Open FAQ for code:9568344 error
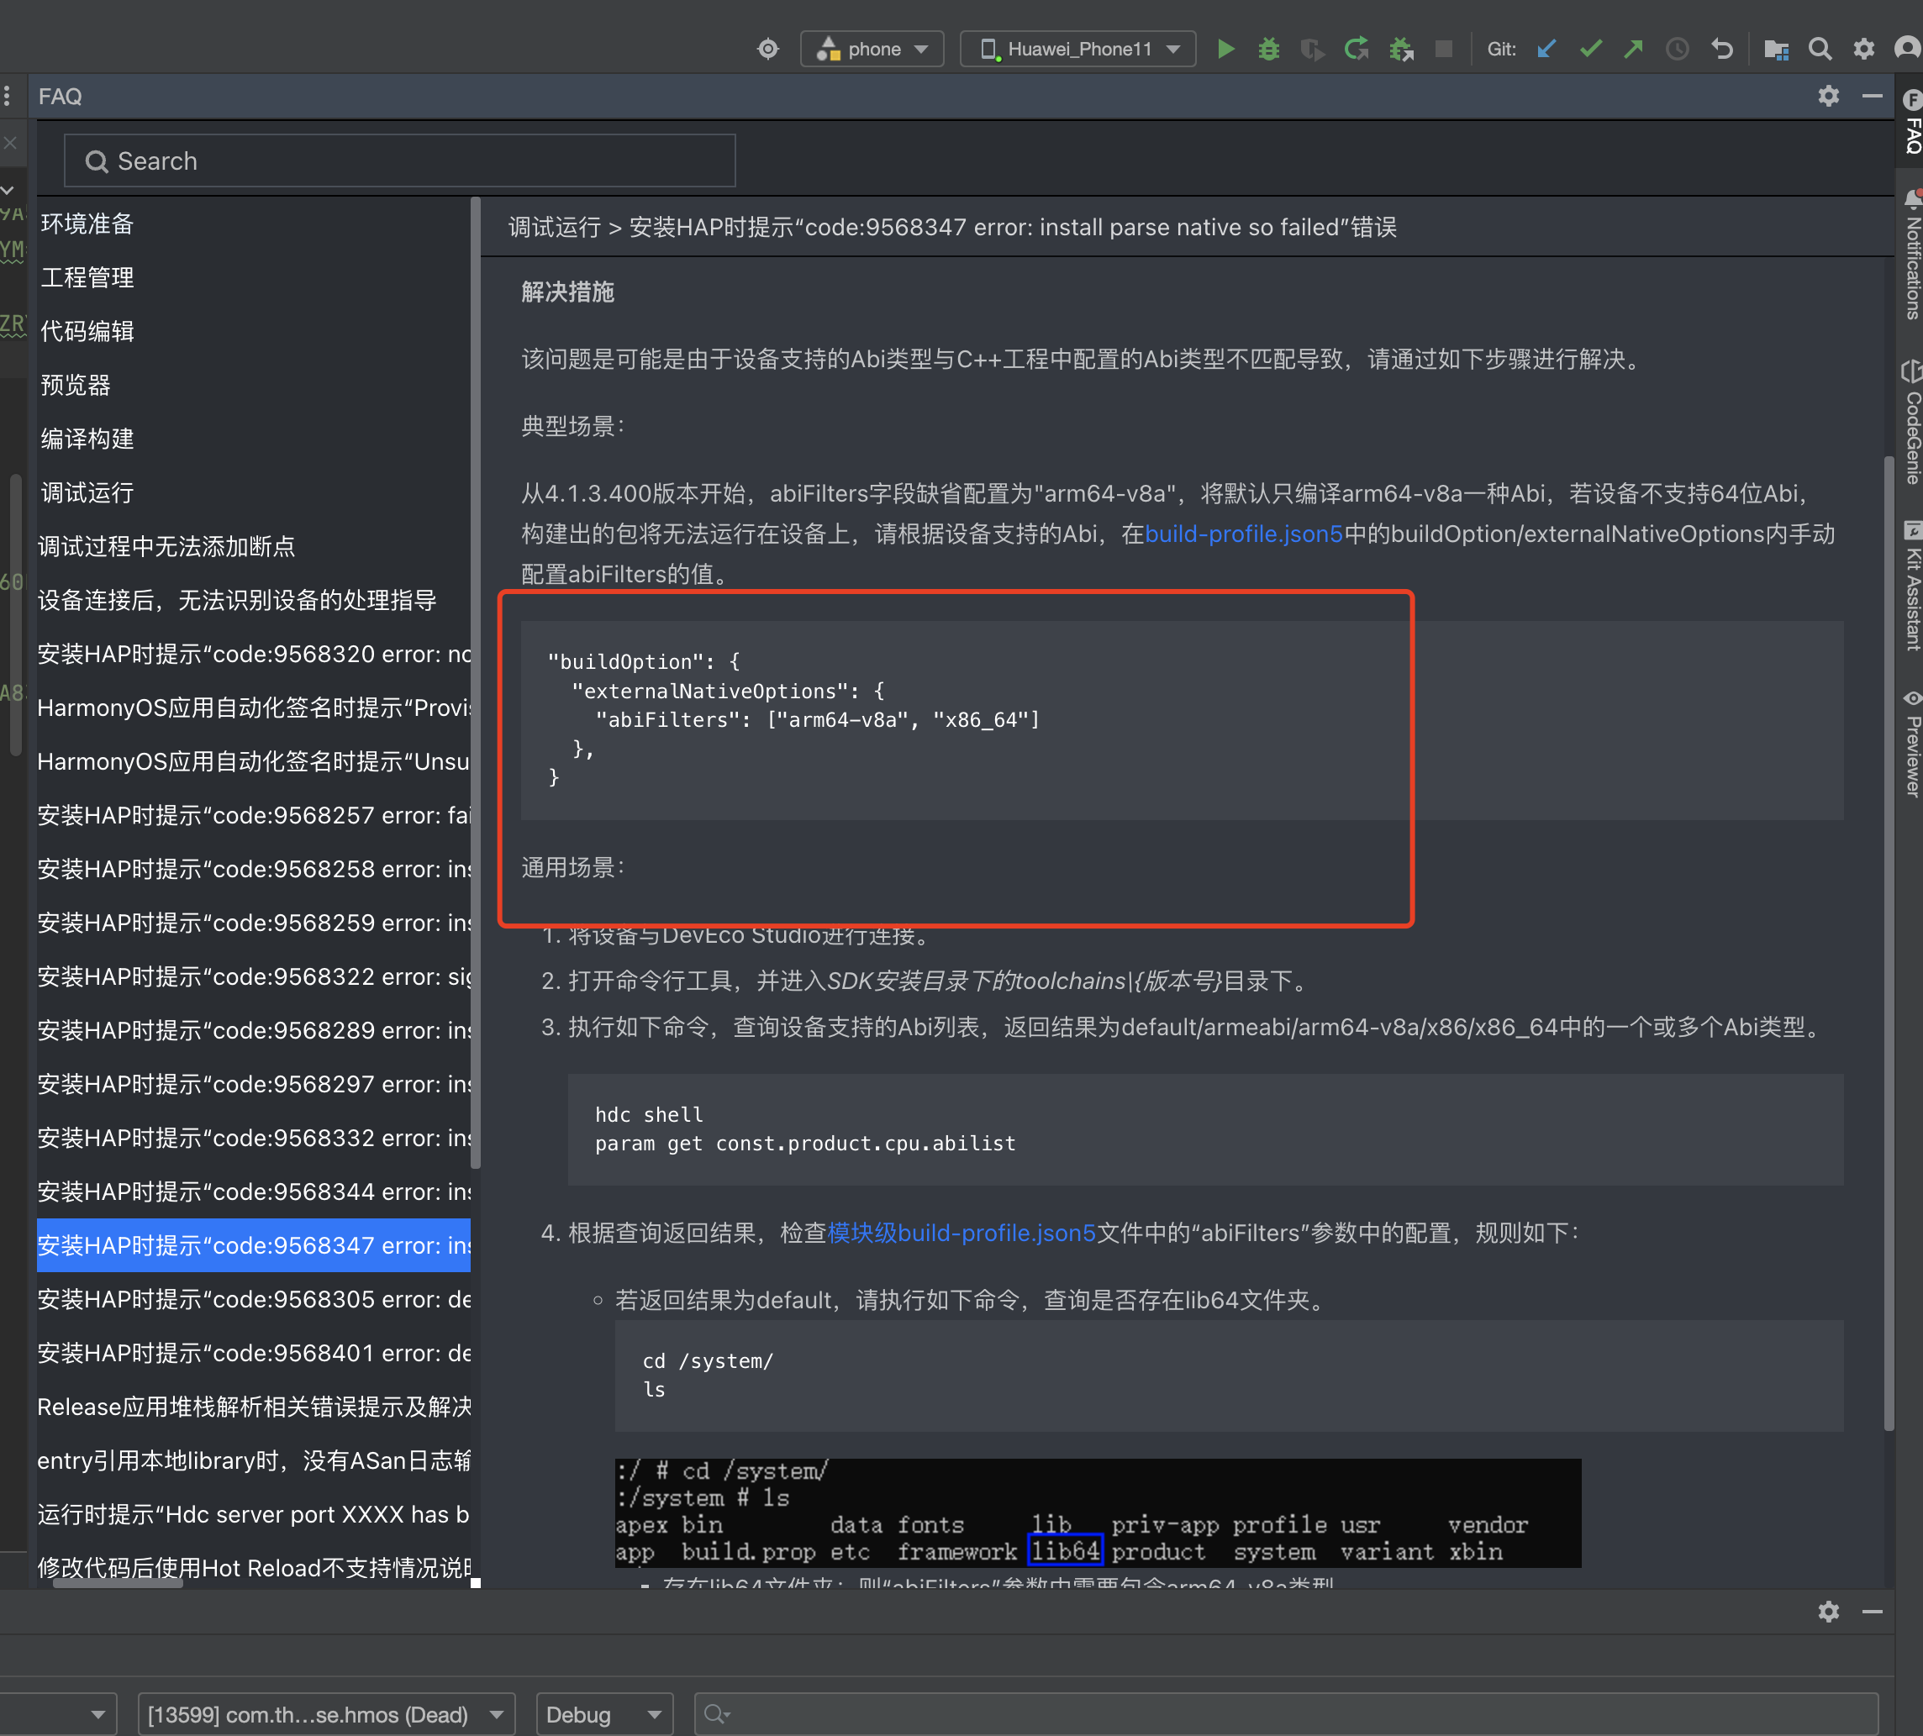The width and height of the screenshot is (1923, 1736). [x=254, y=1192]
